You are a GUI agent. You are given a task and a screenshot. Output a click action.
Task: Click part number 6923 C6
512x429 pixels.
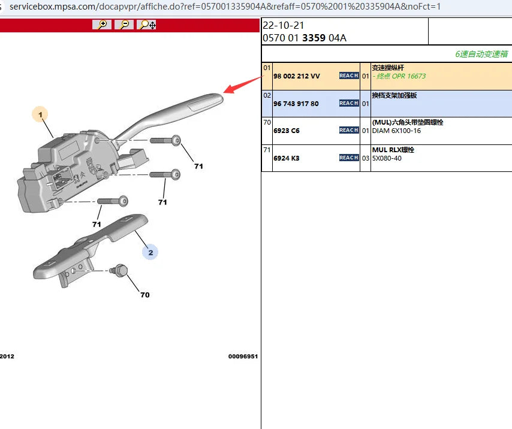click(x=287, y=131)
